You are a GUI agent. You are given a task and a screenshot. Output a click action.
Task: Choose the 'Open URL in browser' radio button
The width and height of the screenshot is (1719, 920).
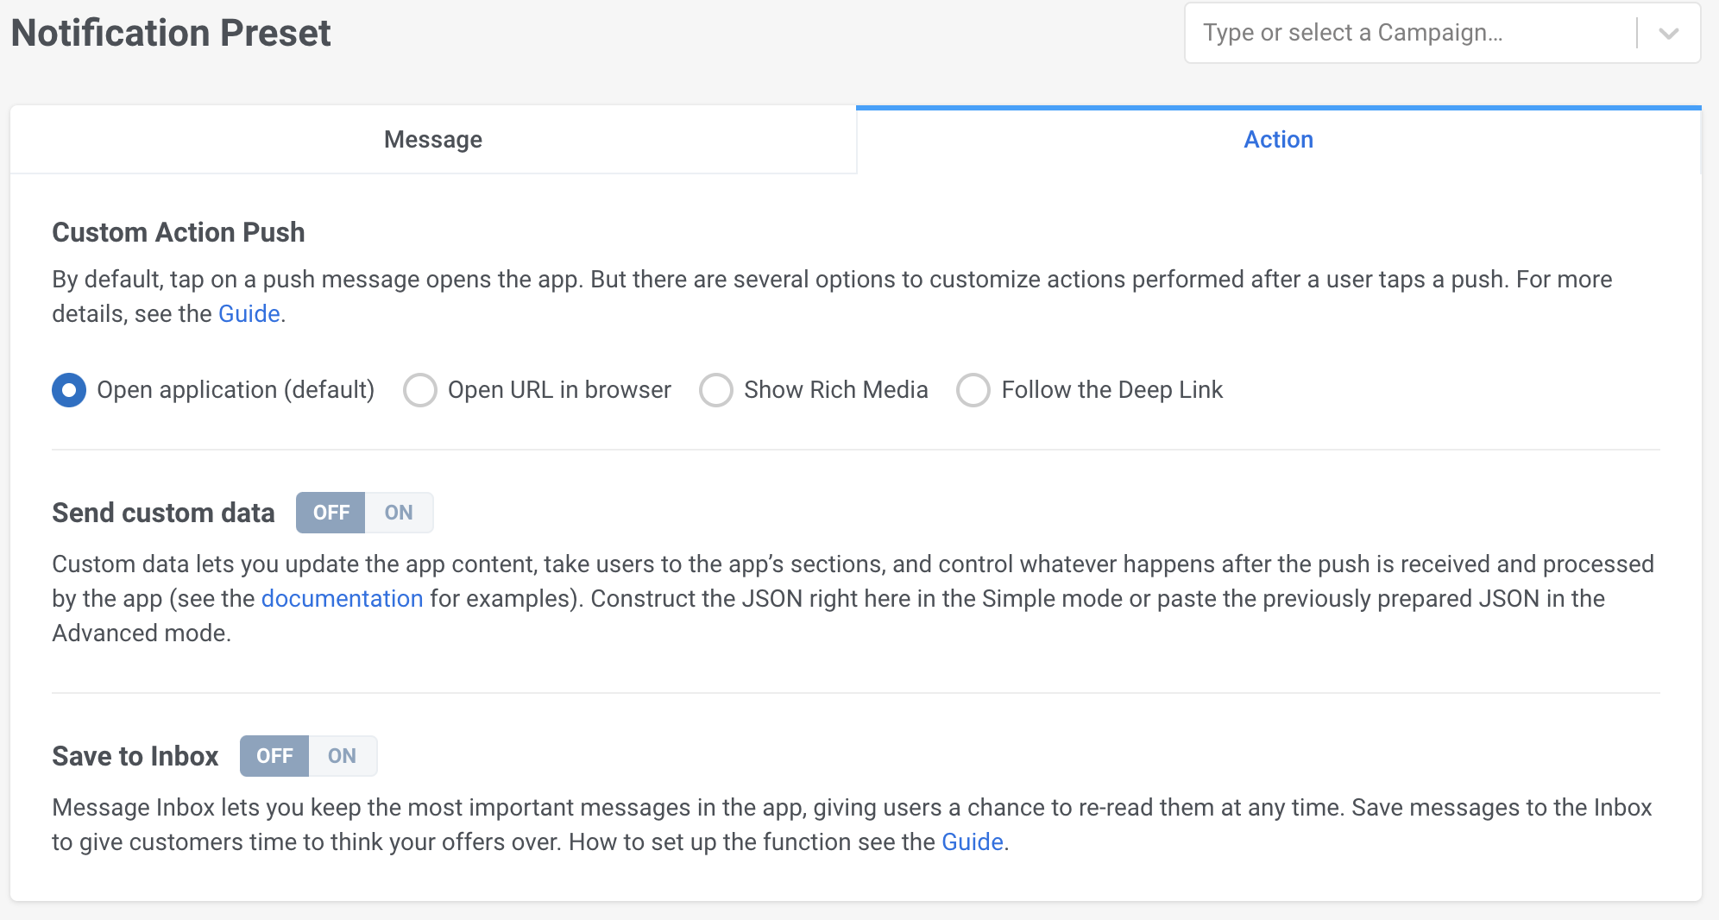point(420,390)
